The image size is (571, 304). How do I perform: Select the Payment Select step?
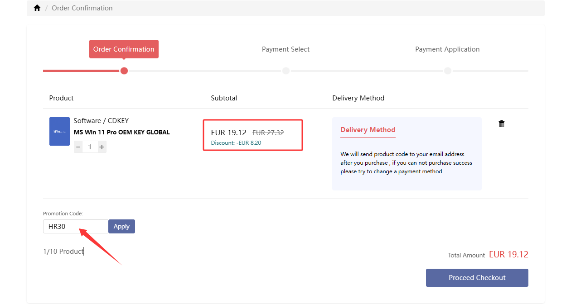(285, 49)
